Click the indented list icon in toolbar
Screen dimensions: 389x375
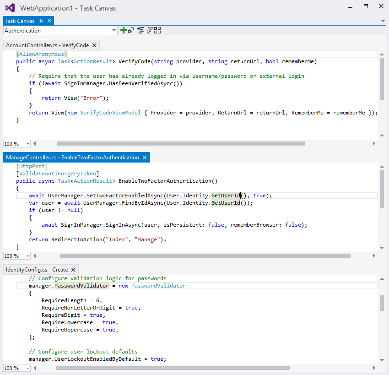click(x=140, y=30)
